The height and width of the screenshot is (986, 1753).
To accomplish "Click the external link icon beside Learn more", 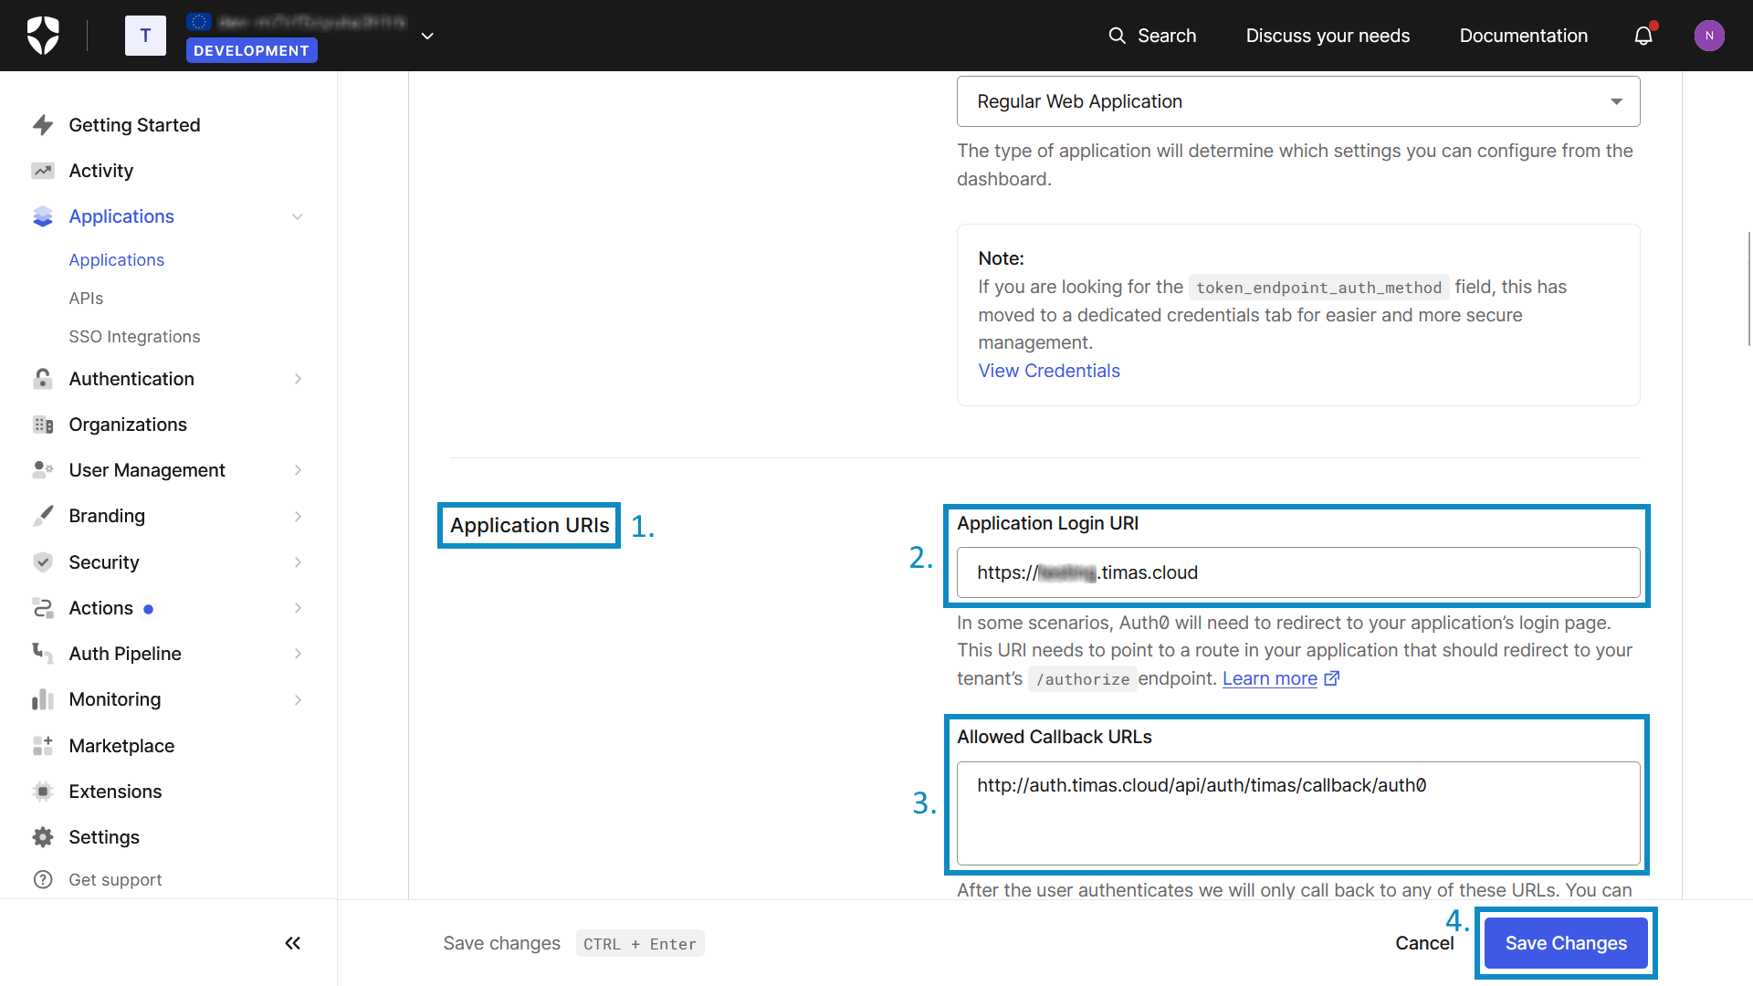I will (1332, 678).
